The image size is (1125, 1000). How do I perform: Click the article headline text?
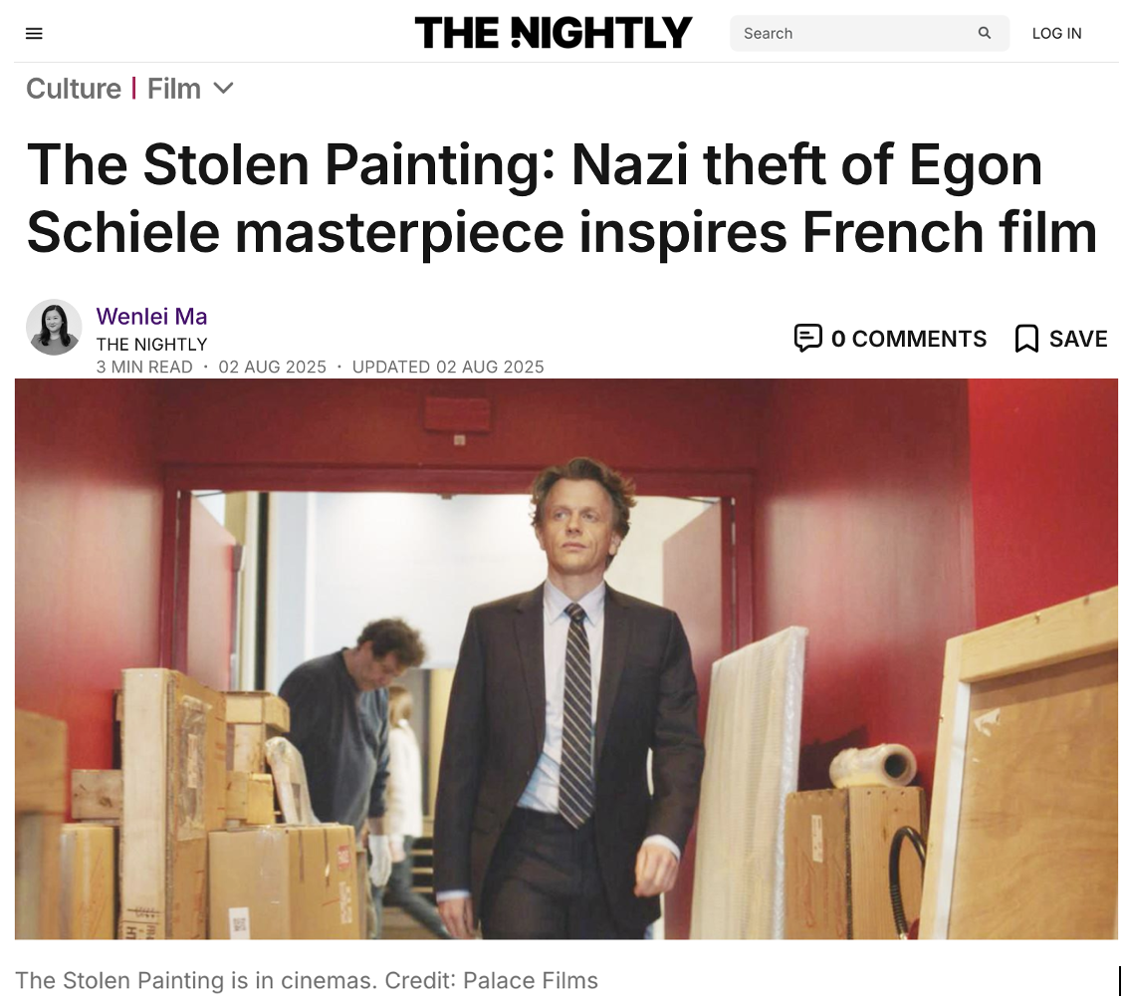coord(562,198)
